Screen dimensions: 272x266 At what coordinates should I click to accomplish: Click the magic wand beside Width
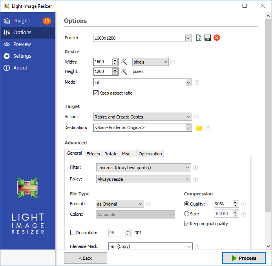[124, 62]
